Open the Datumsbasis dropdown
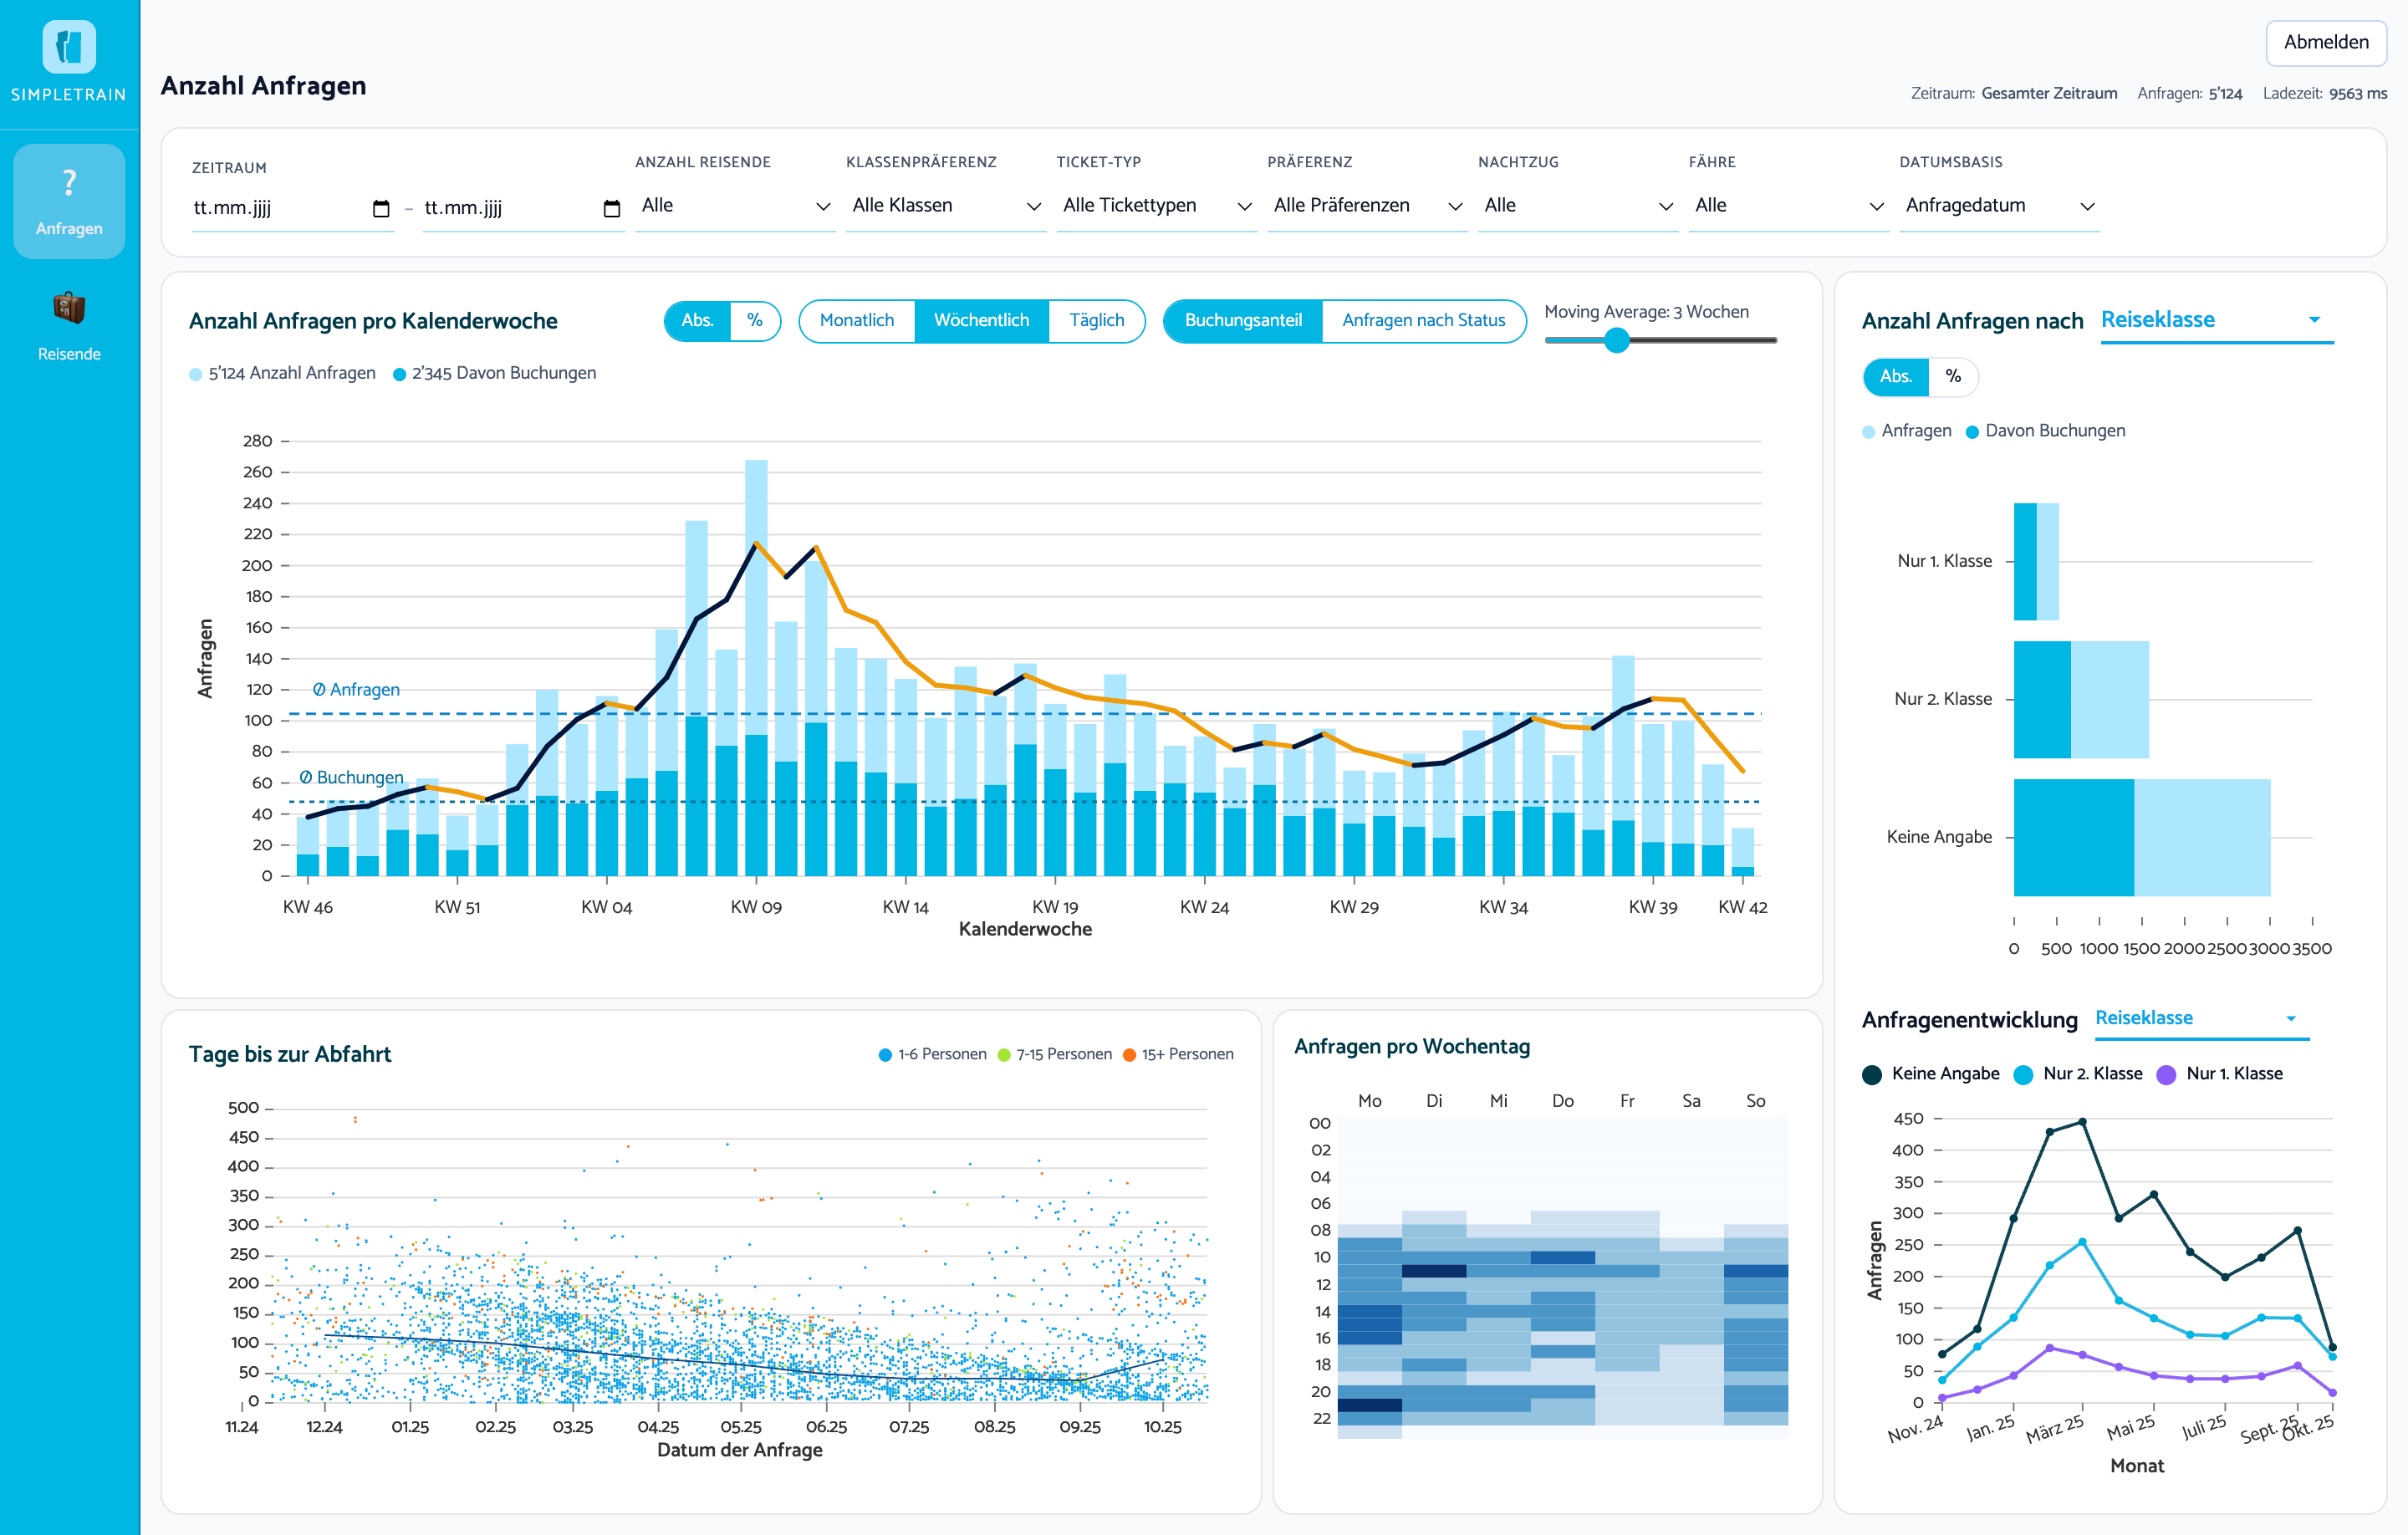Screen dimensions: 2408x1535 pyautogui.click(x=1999, y=206)
